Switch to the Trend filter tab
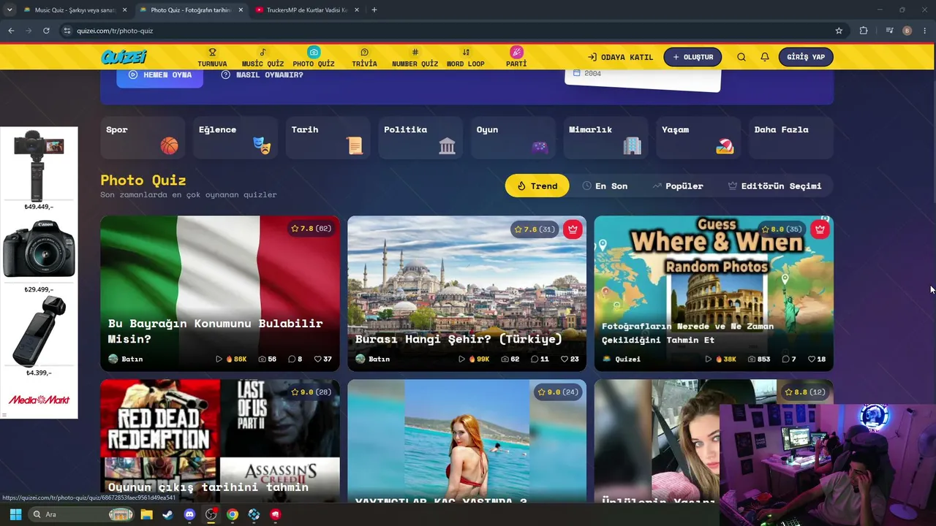The height and width of the screenshot is (526, 936). (537, 186)
